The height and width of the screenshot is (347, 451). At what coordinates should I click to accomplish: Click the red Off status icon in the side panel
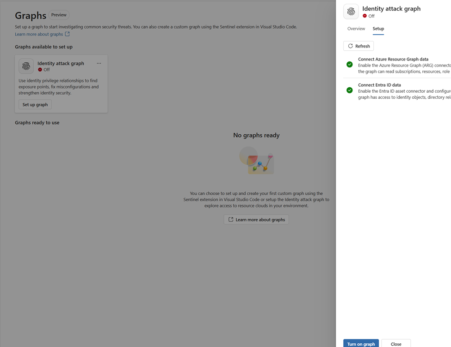coord(365,16)
